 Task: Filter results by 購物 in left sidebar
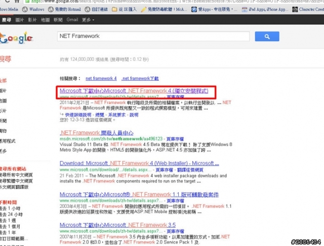coord(4,131)
